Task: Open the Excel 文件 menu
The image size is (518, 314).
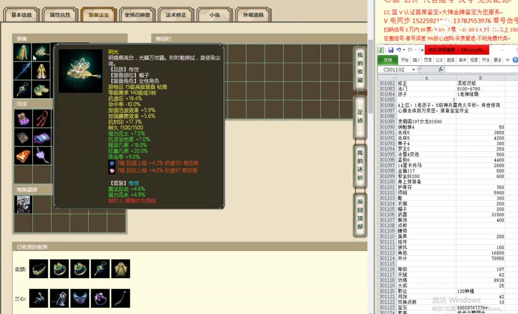Action: tap(388, 60)
